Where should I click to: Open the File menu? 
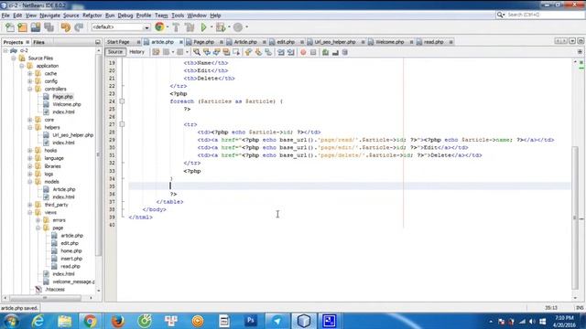pyautogui.click(x=5, y=16)
